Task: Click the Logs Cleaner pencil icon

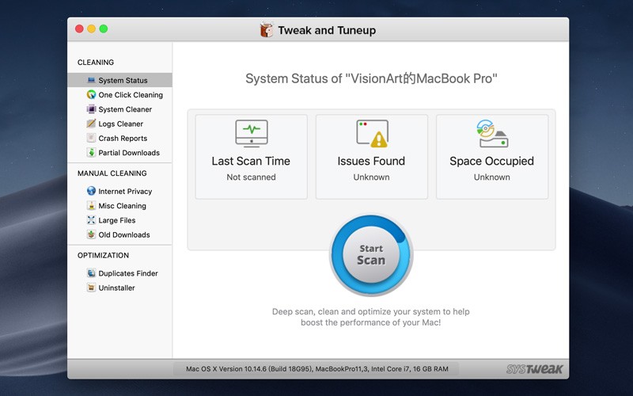Action: coord(91,124)
